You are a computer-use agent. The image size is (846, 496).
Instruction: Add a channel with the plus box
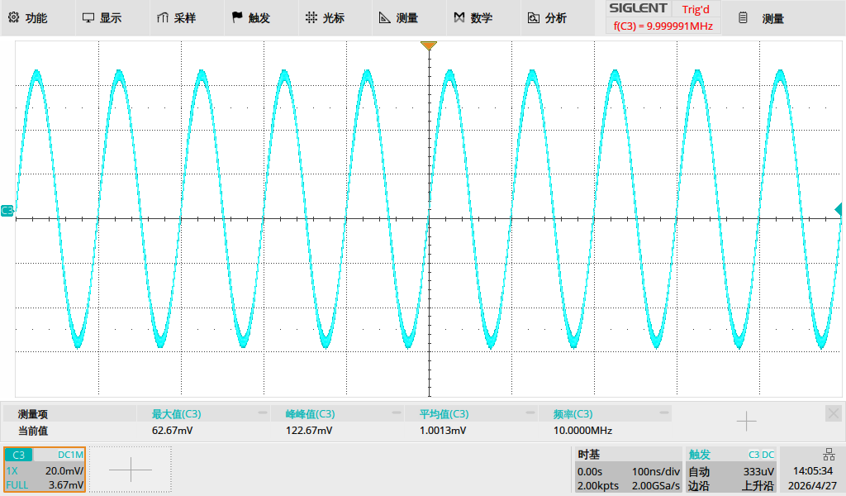click(131, 470)
